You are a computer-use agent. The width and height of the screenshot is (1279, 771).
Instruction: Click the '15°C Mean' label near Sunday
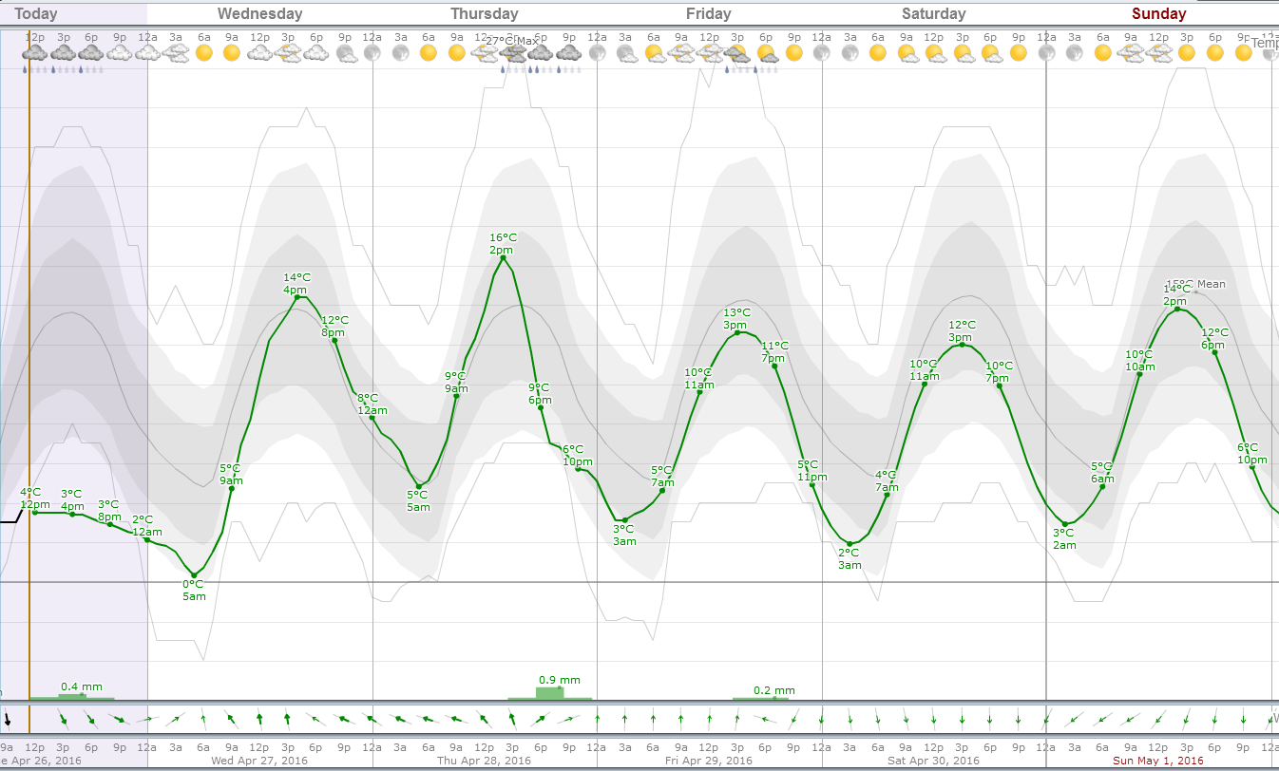click(x=1196, y=284)
